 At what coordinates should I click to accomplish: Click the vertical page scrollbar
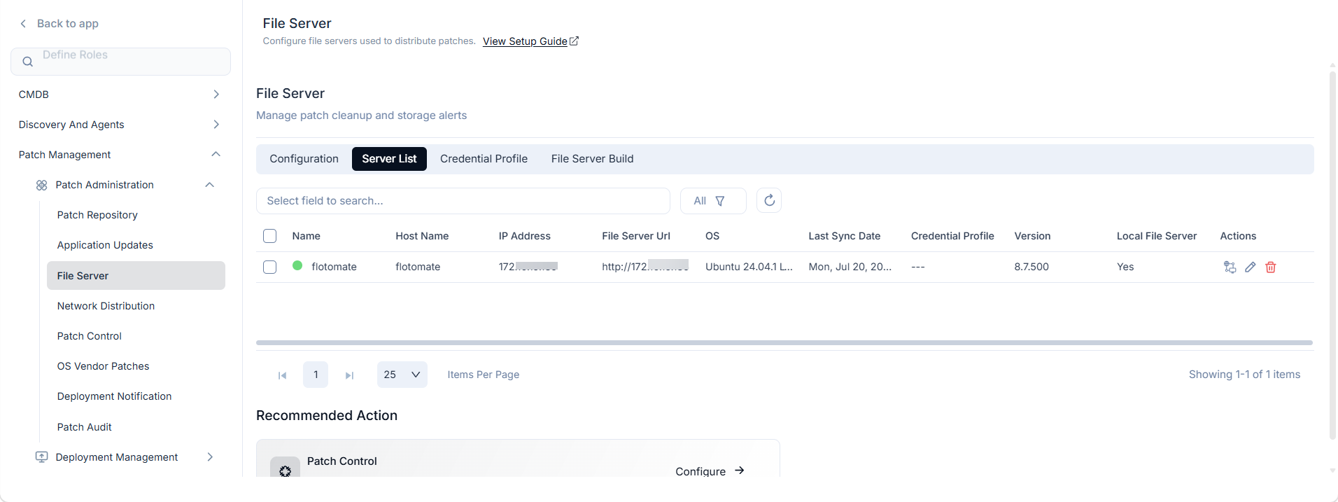(x=1332, y=256)
